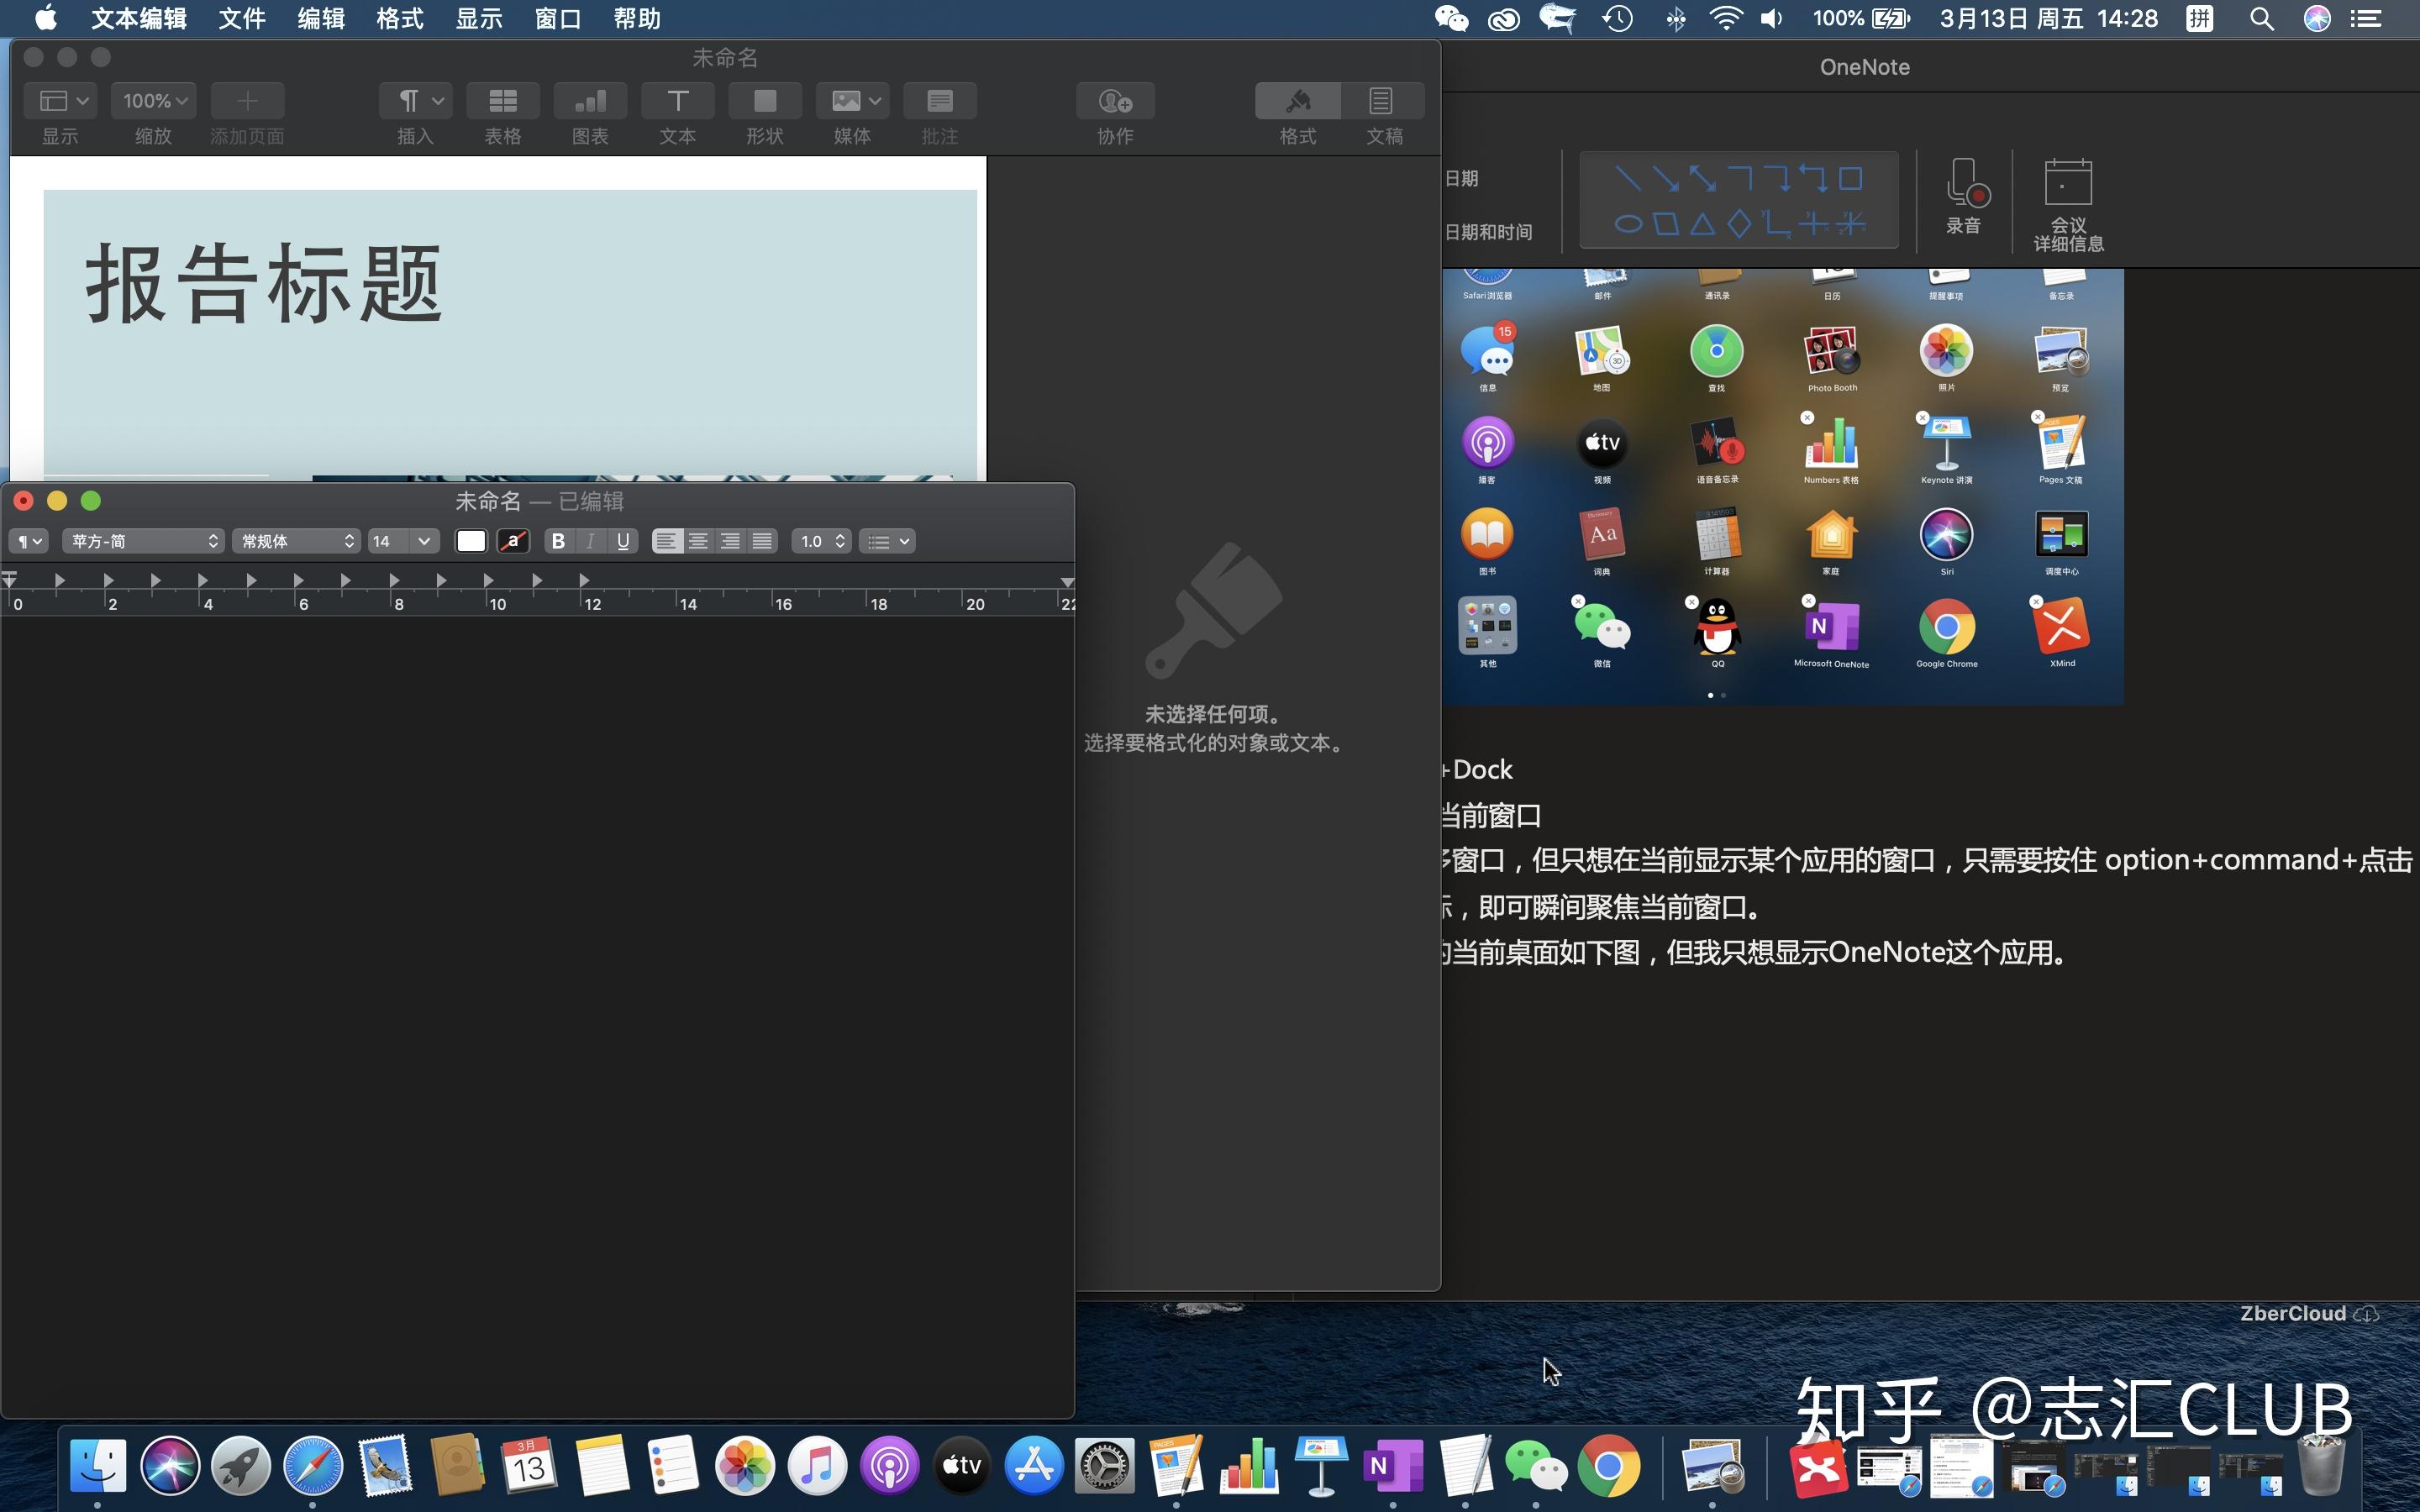Image resolution: width=2420 pixels, height=1512 pixels.
Task: Toggle underline formatting button
Action: click(x=623, y=541)
